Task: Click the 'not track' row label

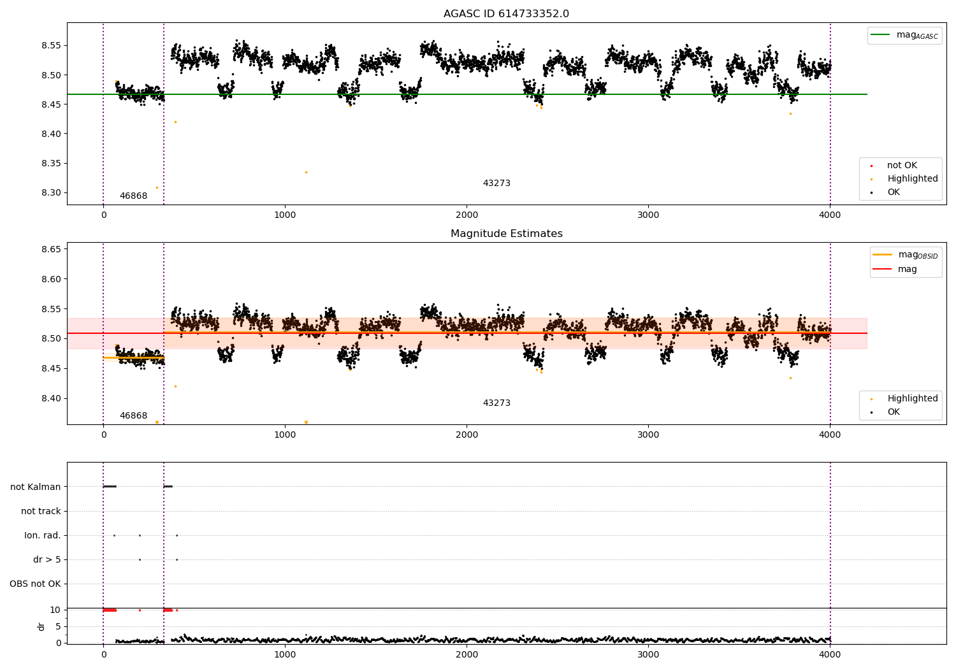Action: 41,512
